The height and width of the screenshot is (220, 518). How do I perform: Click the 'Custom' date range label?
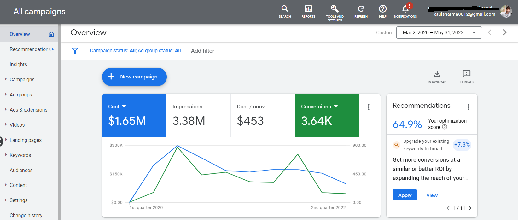click(385, 32)
